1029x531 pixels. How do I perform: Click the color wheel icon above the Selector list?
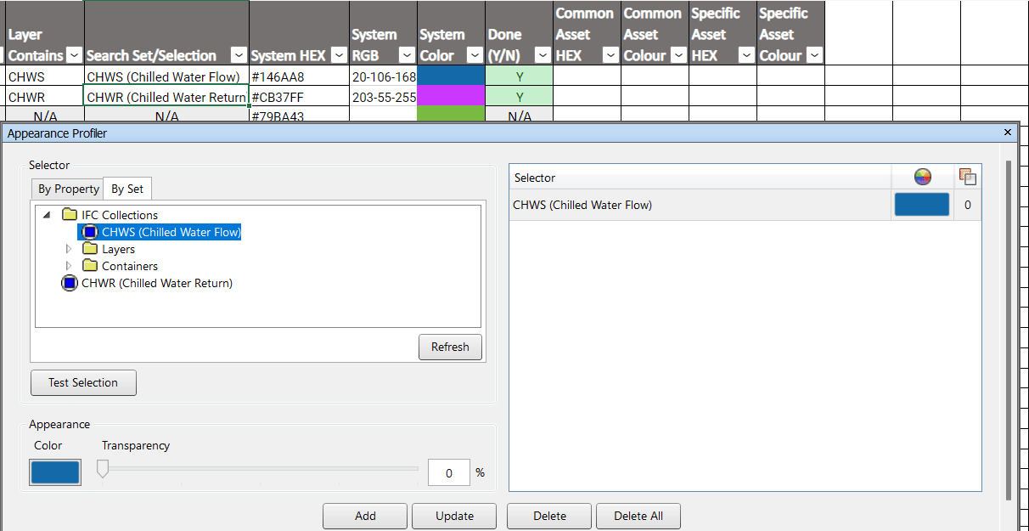point(923,176)
